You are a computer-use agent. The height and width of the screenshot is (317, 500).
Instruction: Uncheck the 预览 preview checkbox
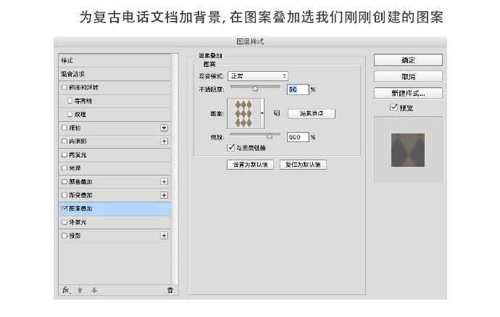[x=393, y=107]
